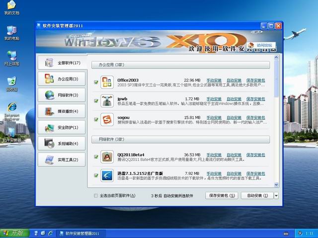Switch to 媒体播放(4) category
This screenshot has height=238, width=318.
coord(62,111)
